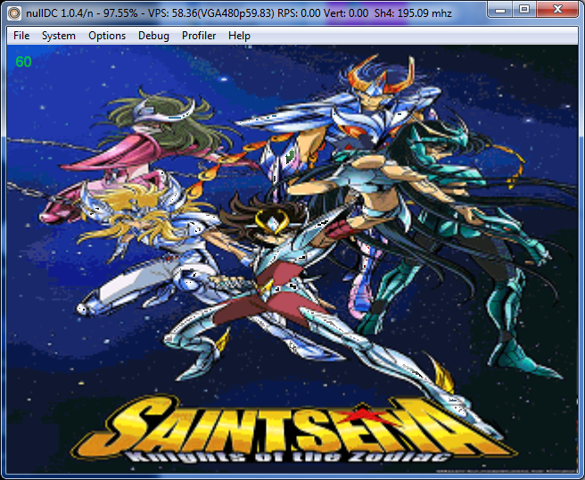Click the green 60 FPS counter
The height and width of the screenshot is (480, 585).
tap(23, 62)
